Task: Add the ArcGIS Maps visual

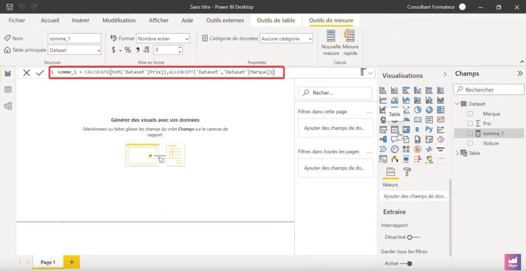Action: 429,139
